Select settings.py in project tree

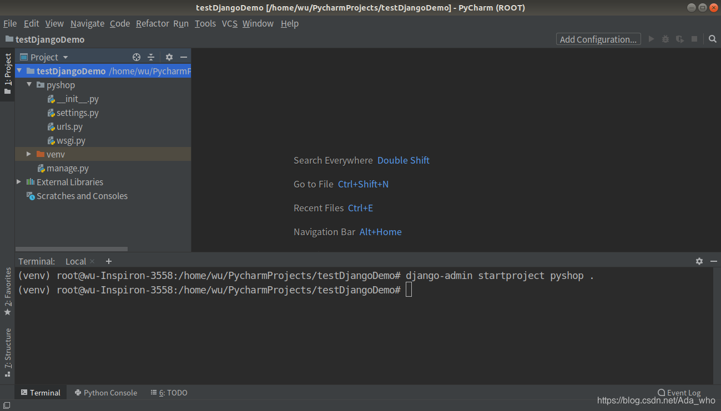pyautogui.click(x=73, y=113)
